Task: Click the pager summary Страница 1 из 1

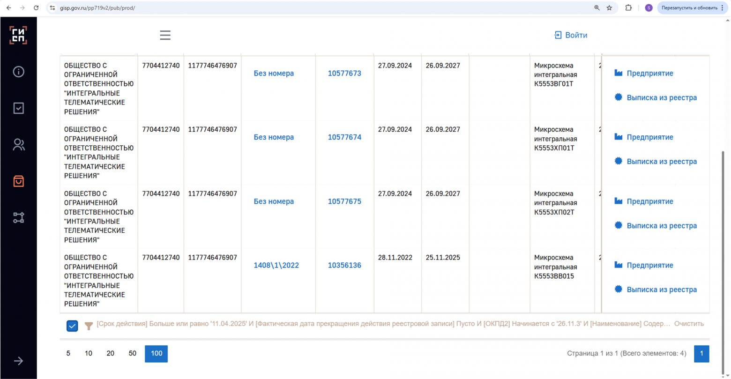Action: 627,353
